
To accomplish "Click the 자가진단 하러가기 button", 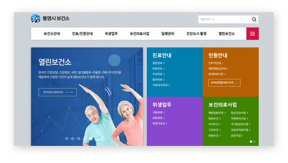I will [58, 92].
